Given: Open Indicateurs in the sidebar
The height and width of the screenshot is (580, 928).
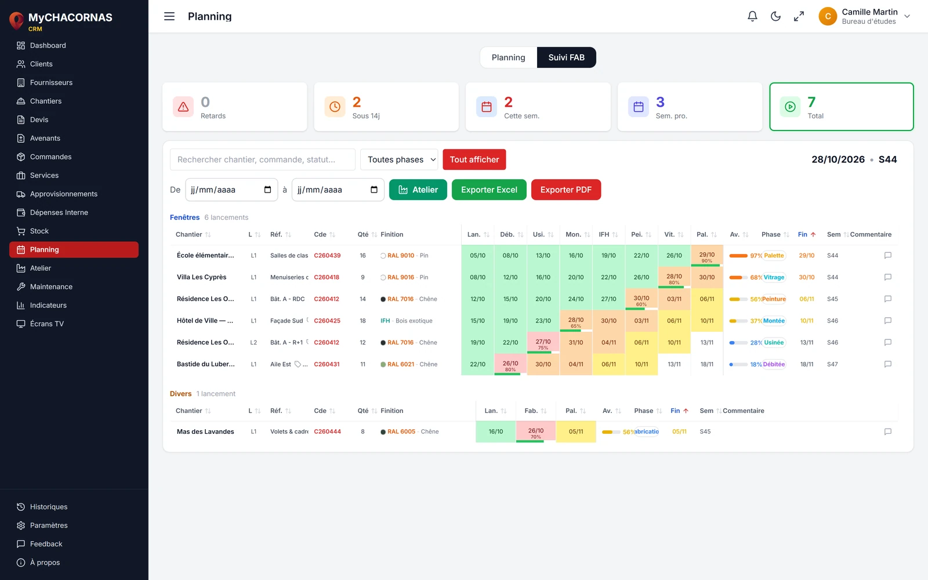Looking at the screenshot, I should click(x=74, y=305).
